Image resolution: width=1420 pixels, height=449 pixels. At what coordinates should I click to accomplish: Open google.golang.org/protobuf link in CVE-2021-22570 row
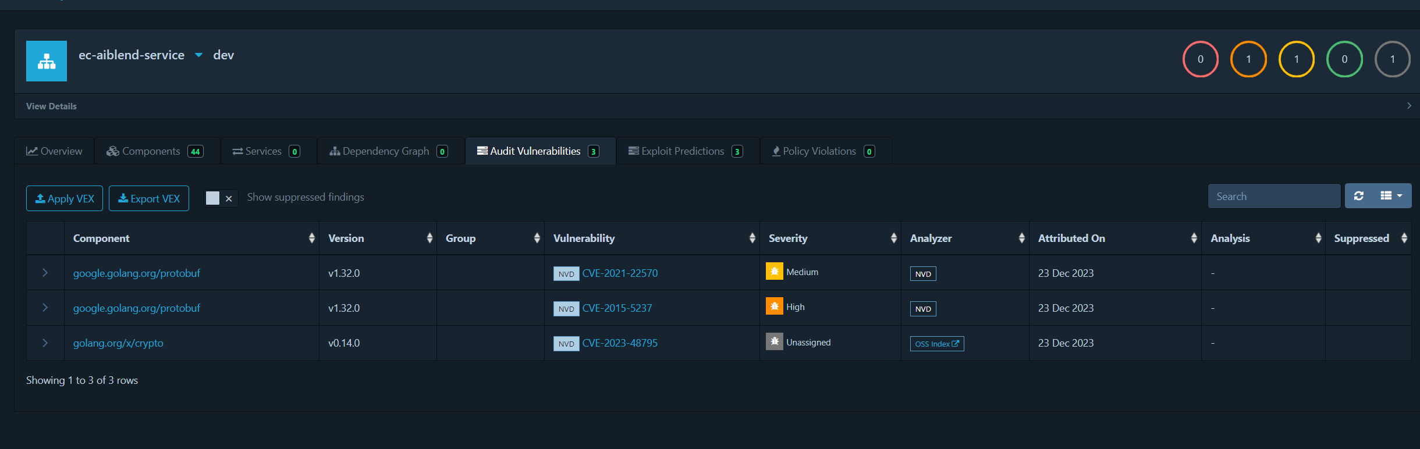tap(137, 273)
